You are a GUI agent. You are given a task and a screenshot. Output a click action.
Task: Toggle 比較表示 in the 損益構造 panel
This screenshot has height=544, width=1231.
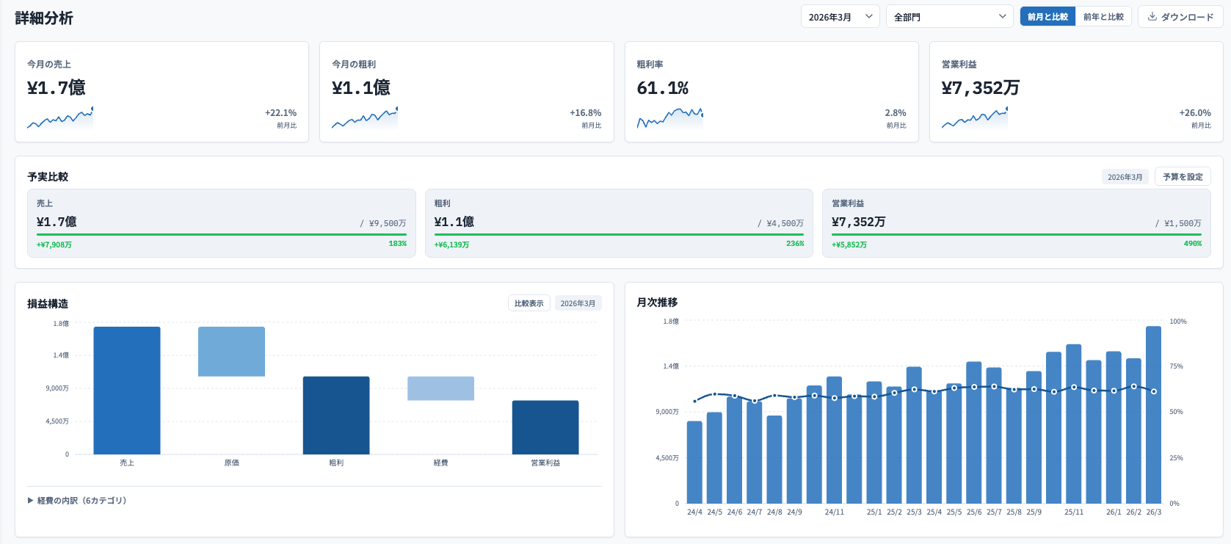(529, 303)
